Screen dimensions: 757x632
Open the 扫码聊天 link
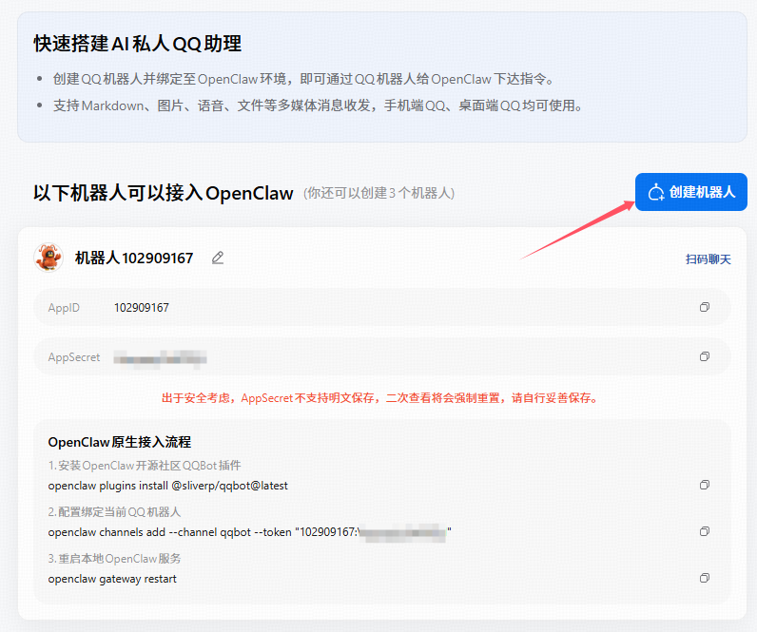(x=708, y=259)
